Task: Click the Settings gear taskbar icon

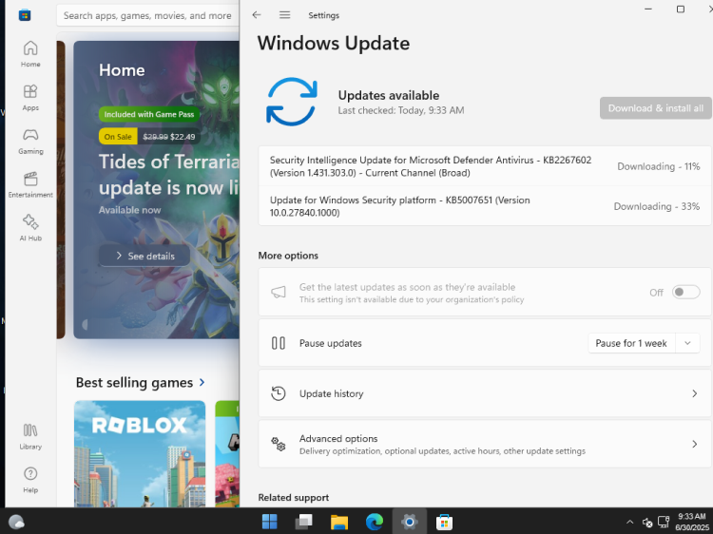Action: click(x=409, y=522)
